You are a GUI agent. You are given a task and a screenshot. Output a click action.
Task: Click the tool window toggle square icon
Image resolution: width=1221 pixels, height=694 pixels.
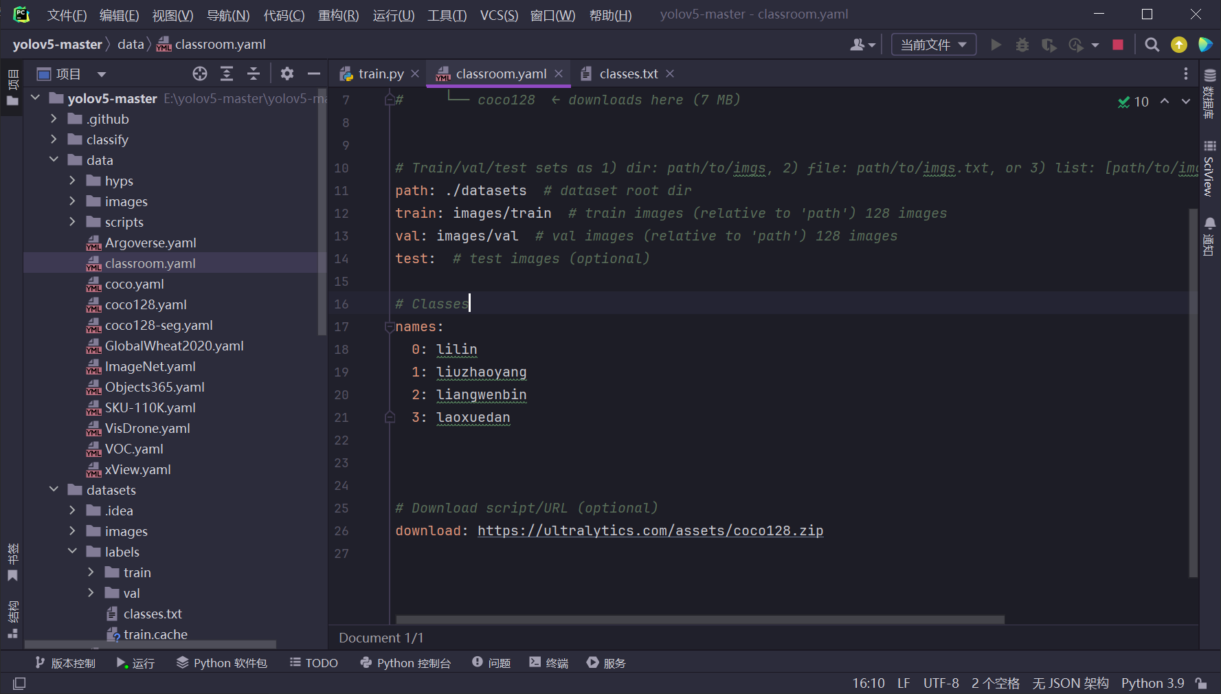[19, 684]
